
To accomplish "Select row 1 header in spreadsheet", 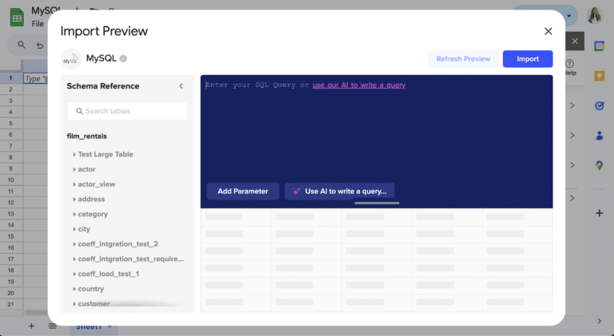I will coord(10,78).
